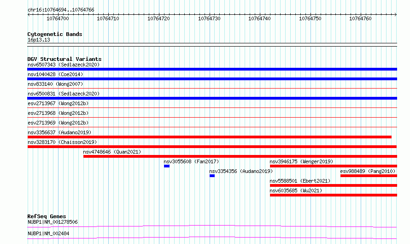Click the 16p13.13 band label
Image resolution: width=410 pixels, height=244 pixels.
point(39,40)
